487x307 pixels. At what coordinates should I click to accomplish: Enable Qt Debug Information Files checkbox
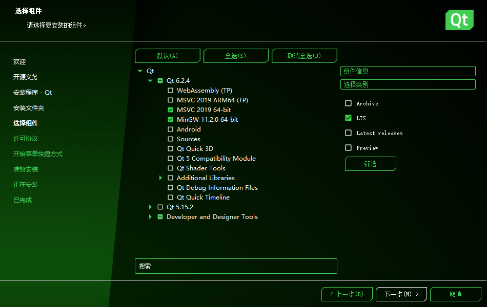(x=170, y=188)
